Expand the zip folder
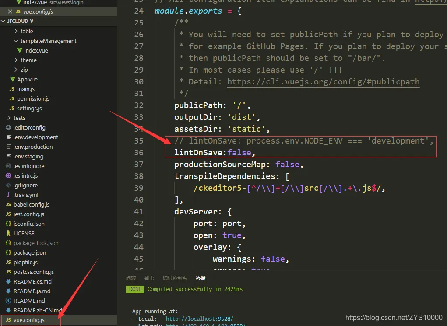Viewport: 447px width, 326px height. click(16, 70)
